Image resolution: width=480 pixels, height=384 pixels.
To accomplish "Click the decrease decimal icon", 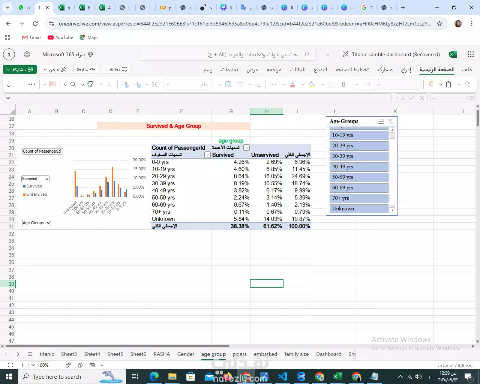I will coord(125,84).
